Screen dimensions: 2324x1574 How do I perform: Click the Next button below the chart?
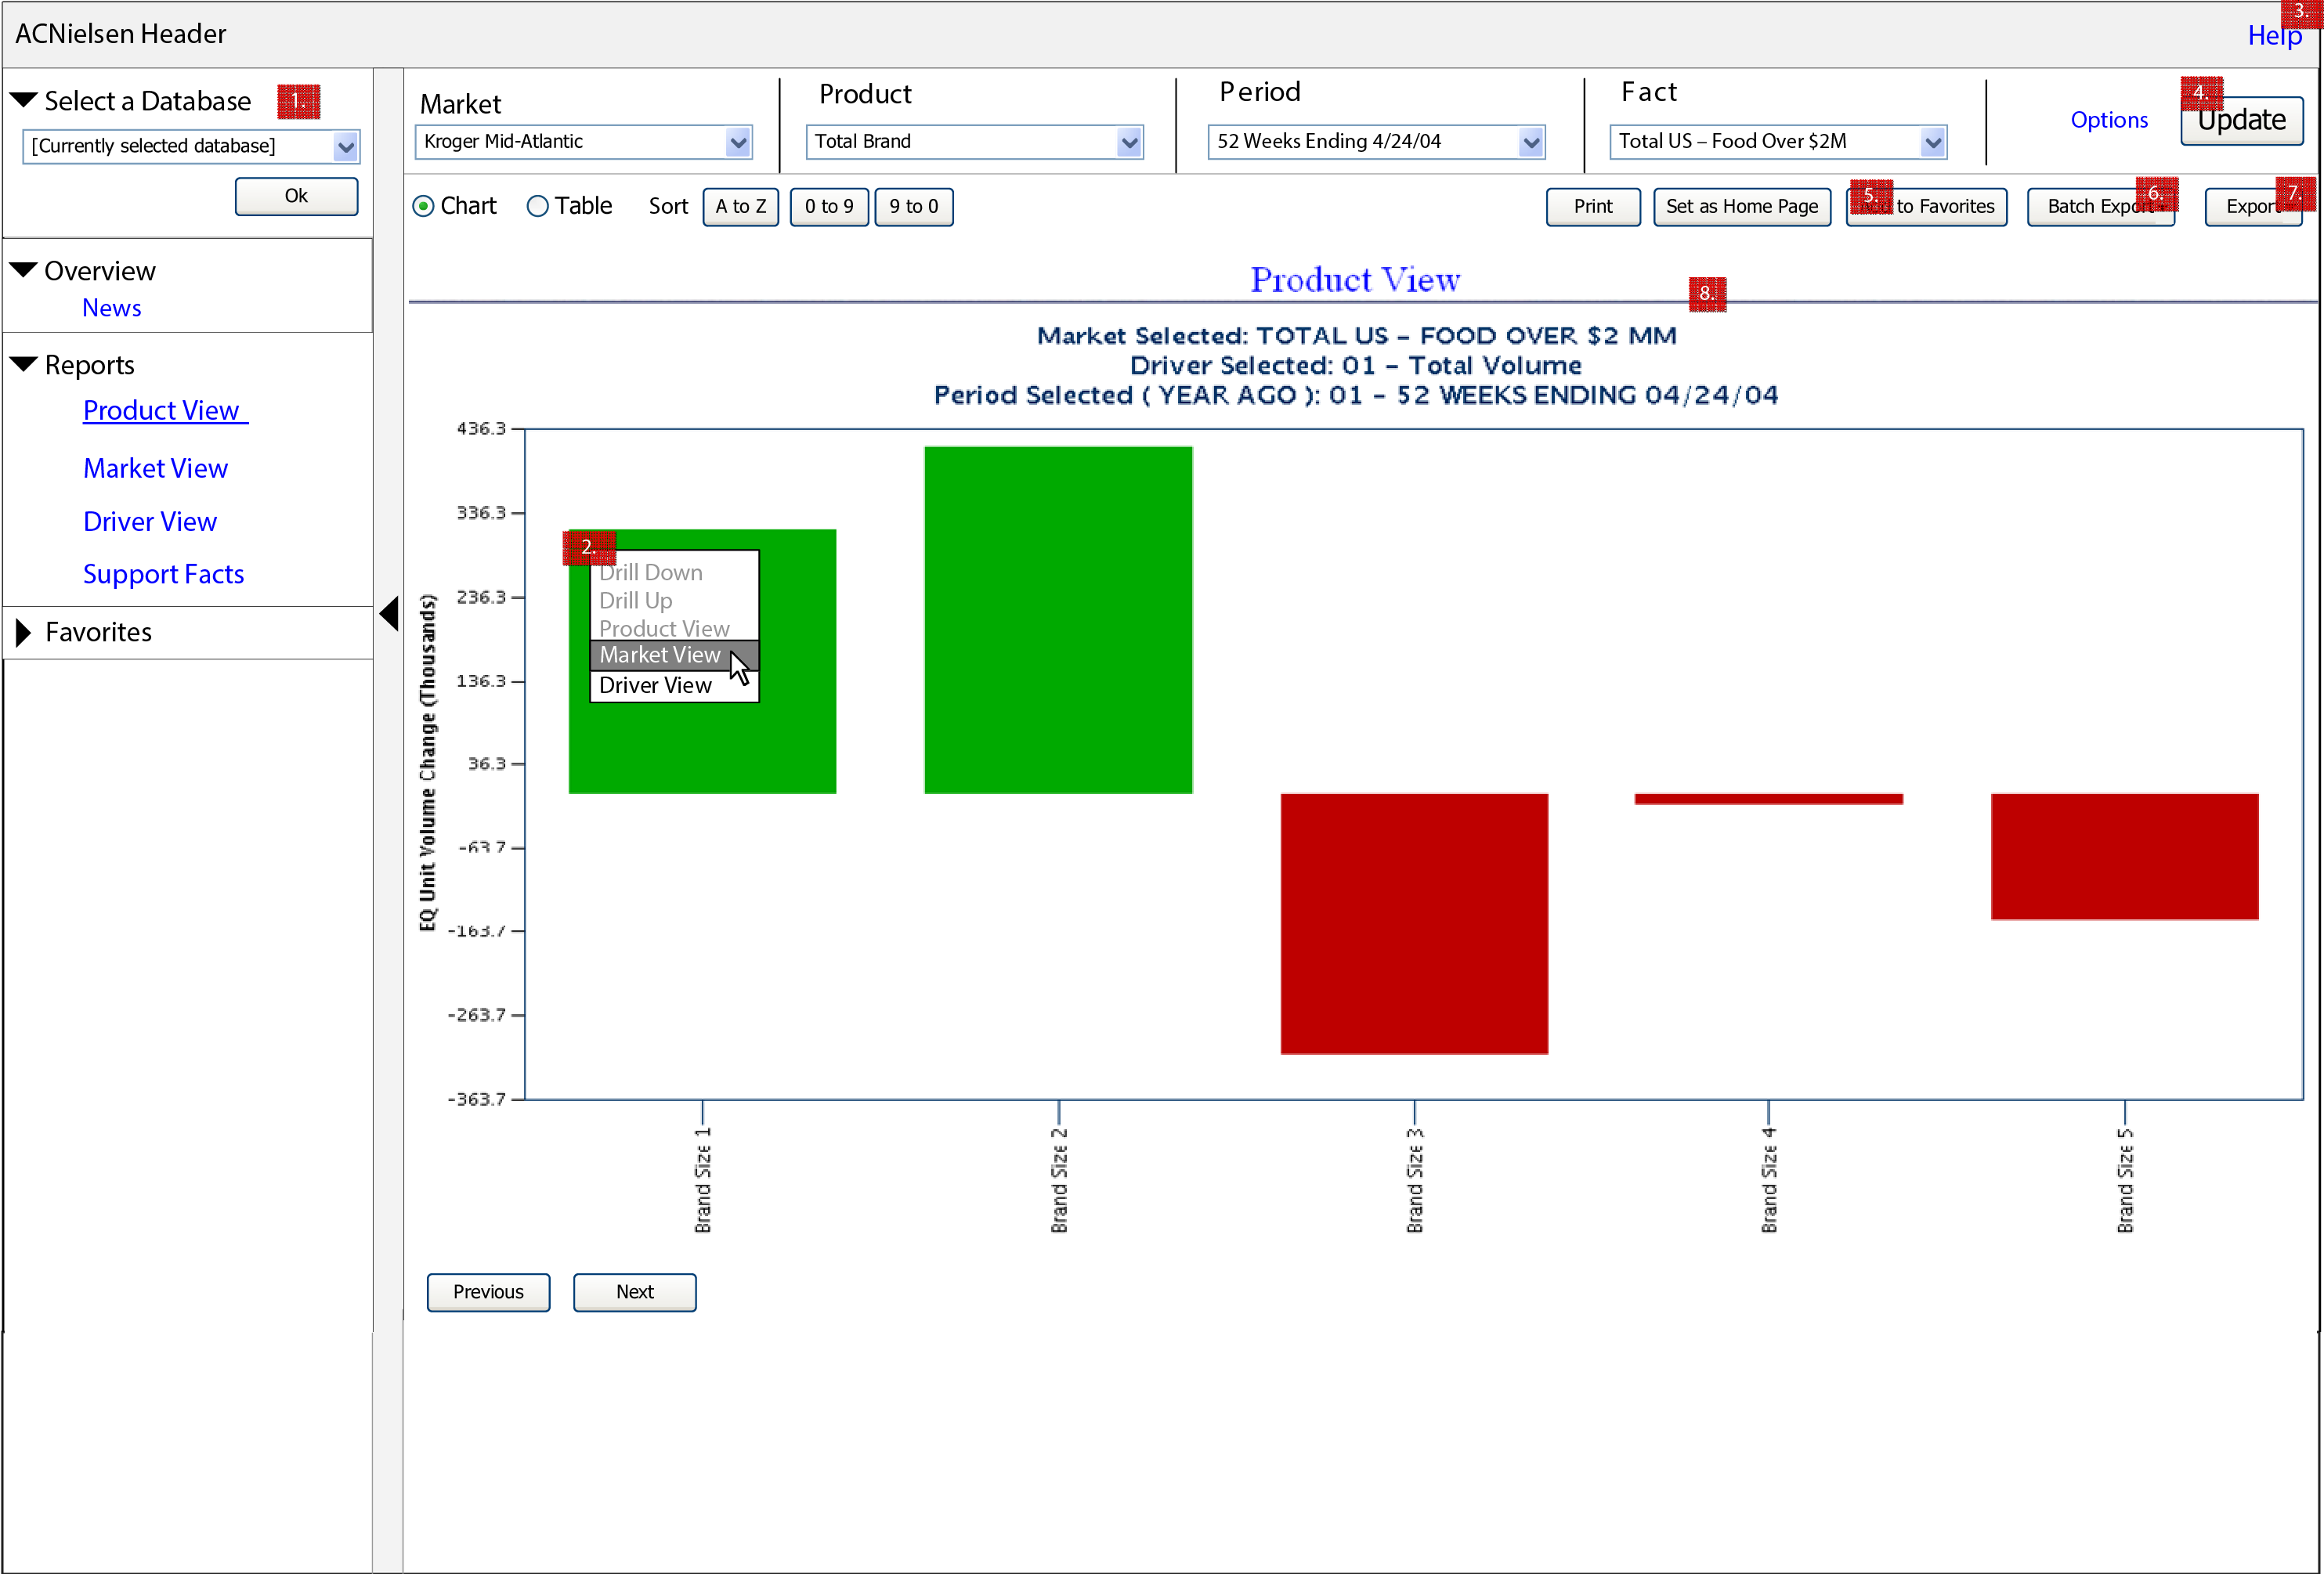[634, 1292]
